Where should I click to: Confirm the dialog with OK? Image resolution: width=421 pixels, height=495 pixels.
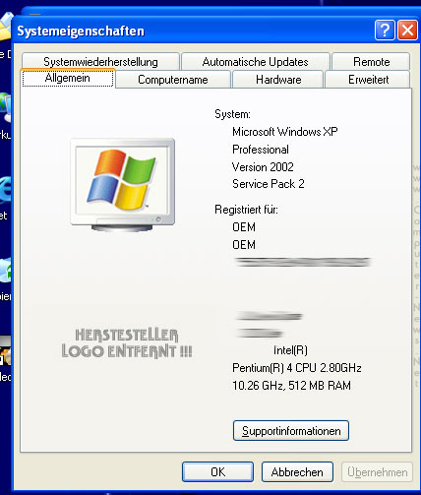point(217,472)
